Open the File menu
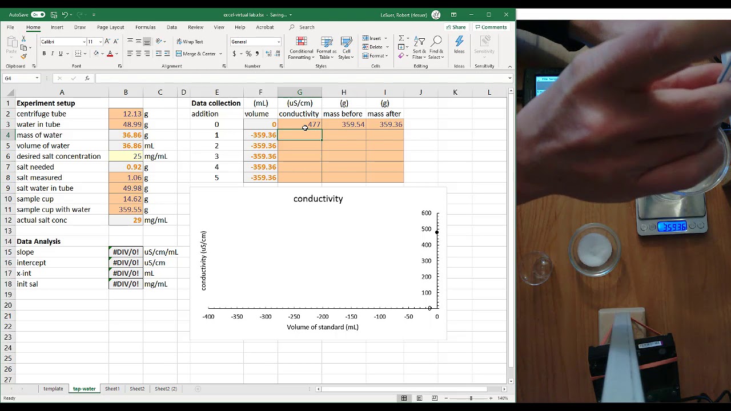Image resolution: width=731 pixels, height=411 pixels. coord(10,27)
